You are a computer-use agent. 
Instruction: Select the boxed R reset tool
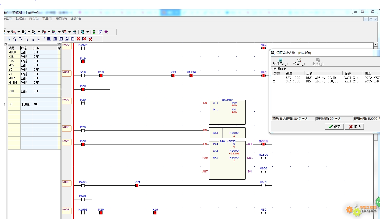(55, 39)
